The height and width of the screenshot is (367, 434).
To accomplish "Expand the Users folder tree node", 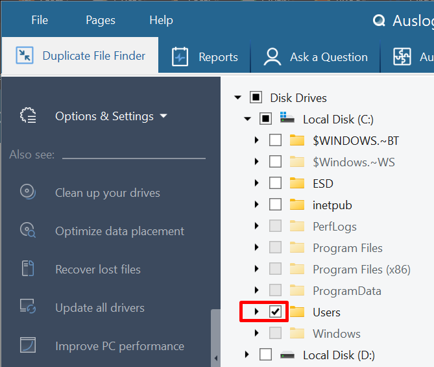I will pyautogui.click(x=257, y=312).
